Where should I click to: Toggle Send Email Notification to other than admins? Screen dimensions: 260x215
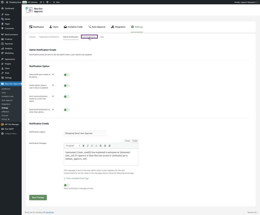click(x=67, y=110)
